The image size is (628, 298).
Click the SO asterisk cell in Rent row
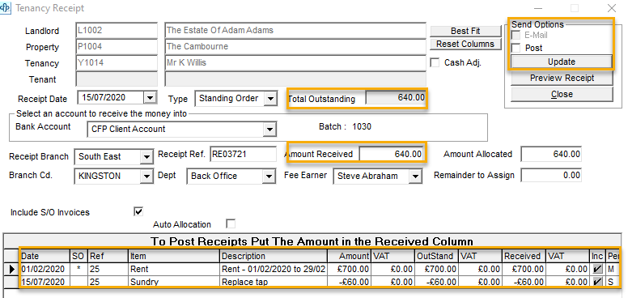pos(78,270)
